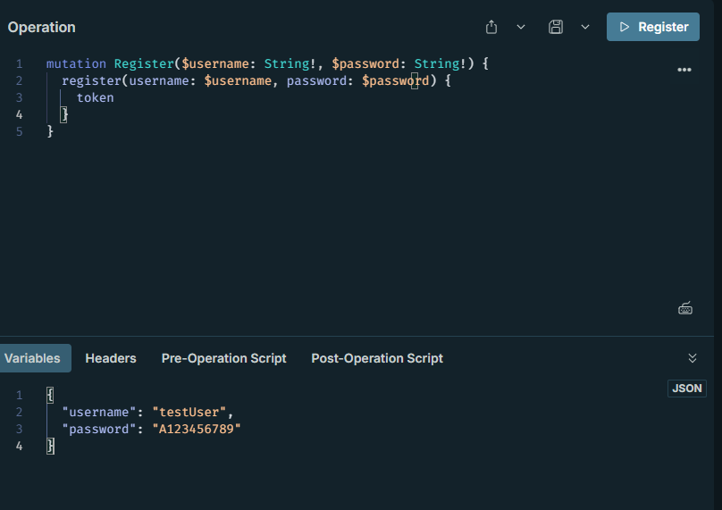Click 'register(username:' on editor line 2

point(129,80)
